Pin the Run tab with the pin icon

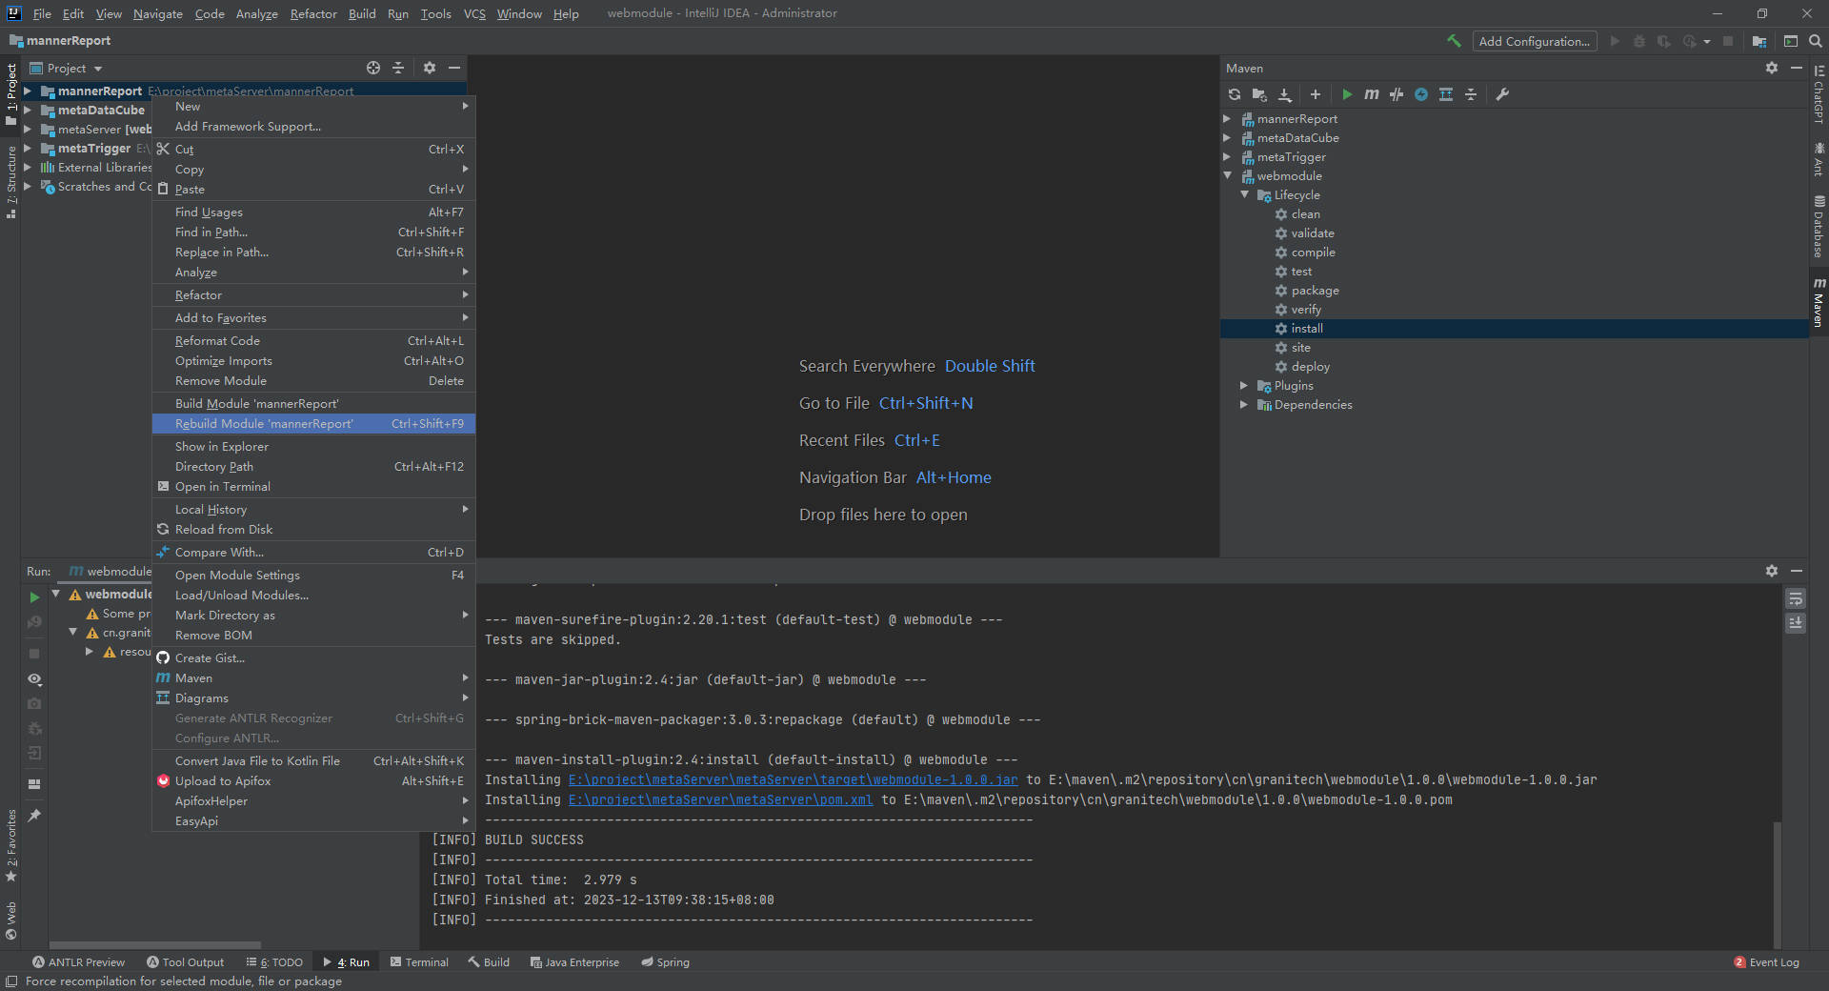[x=34, y=816]
